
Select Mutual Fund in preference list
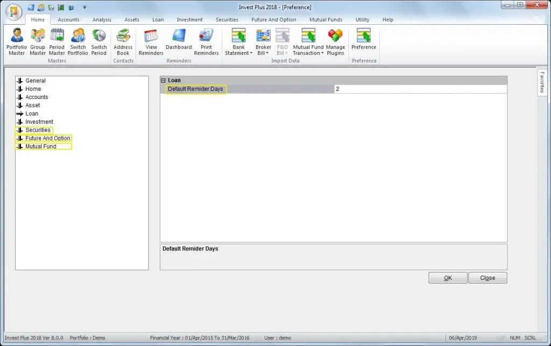point(40,146)
